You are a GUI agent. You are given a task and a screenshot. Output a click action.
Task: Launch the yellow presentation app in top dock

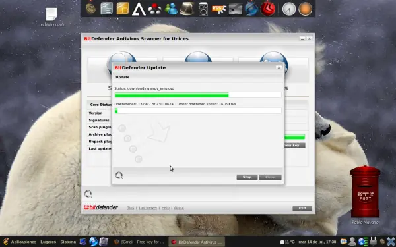(123, 9)
